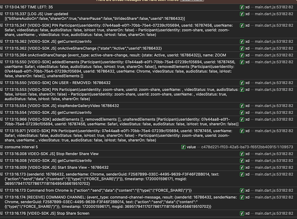The width and height of the screenshot is (297, 219).
Task: Click function icon on 17:13:15.550 addedElements row
Action: 242,62
